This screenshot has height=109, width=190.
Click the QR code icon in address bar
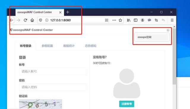(107, 20)
